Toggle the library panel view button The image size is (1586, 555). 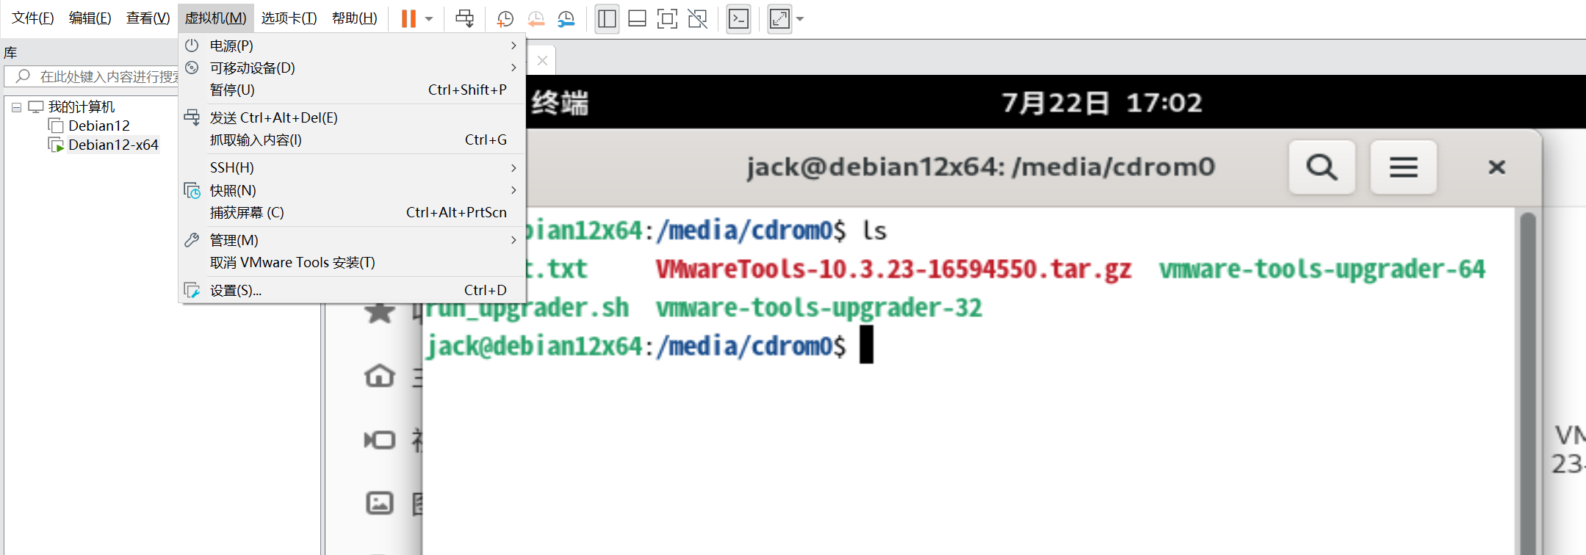607,18
